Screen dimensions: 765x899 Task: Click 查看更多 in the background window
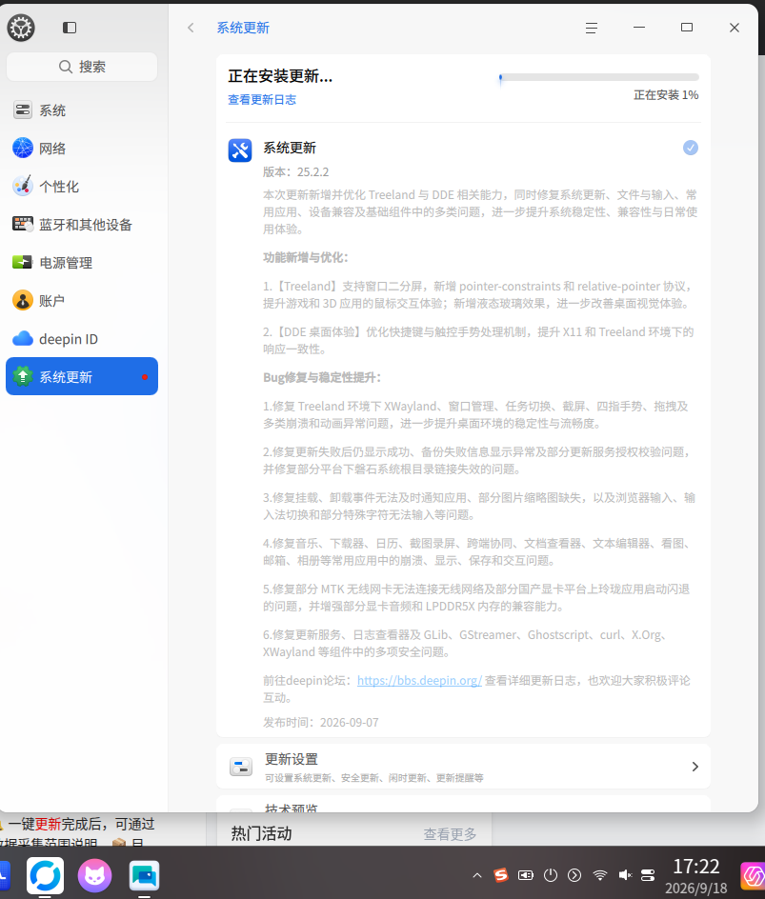(x=451, y=834)
